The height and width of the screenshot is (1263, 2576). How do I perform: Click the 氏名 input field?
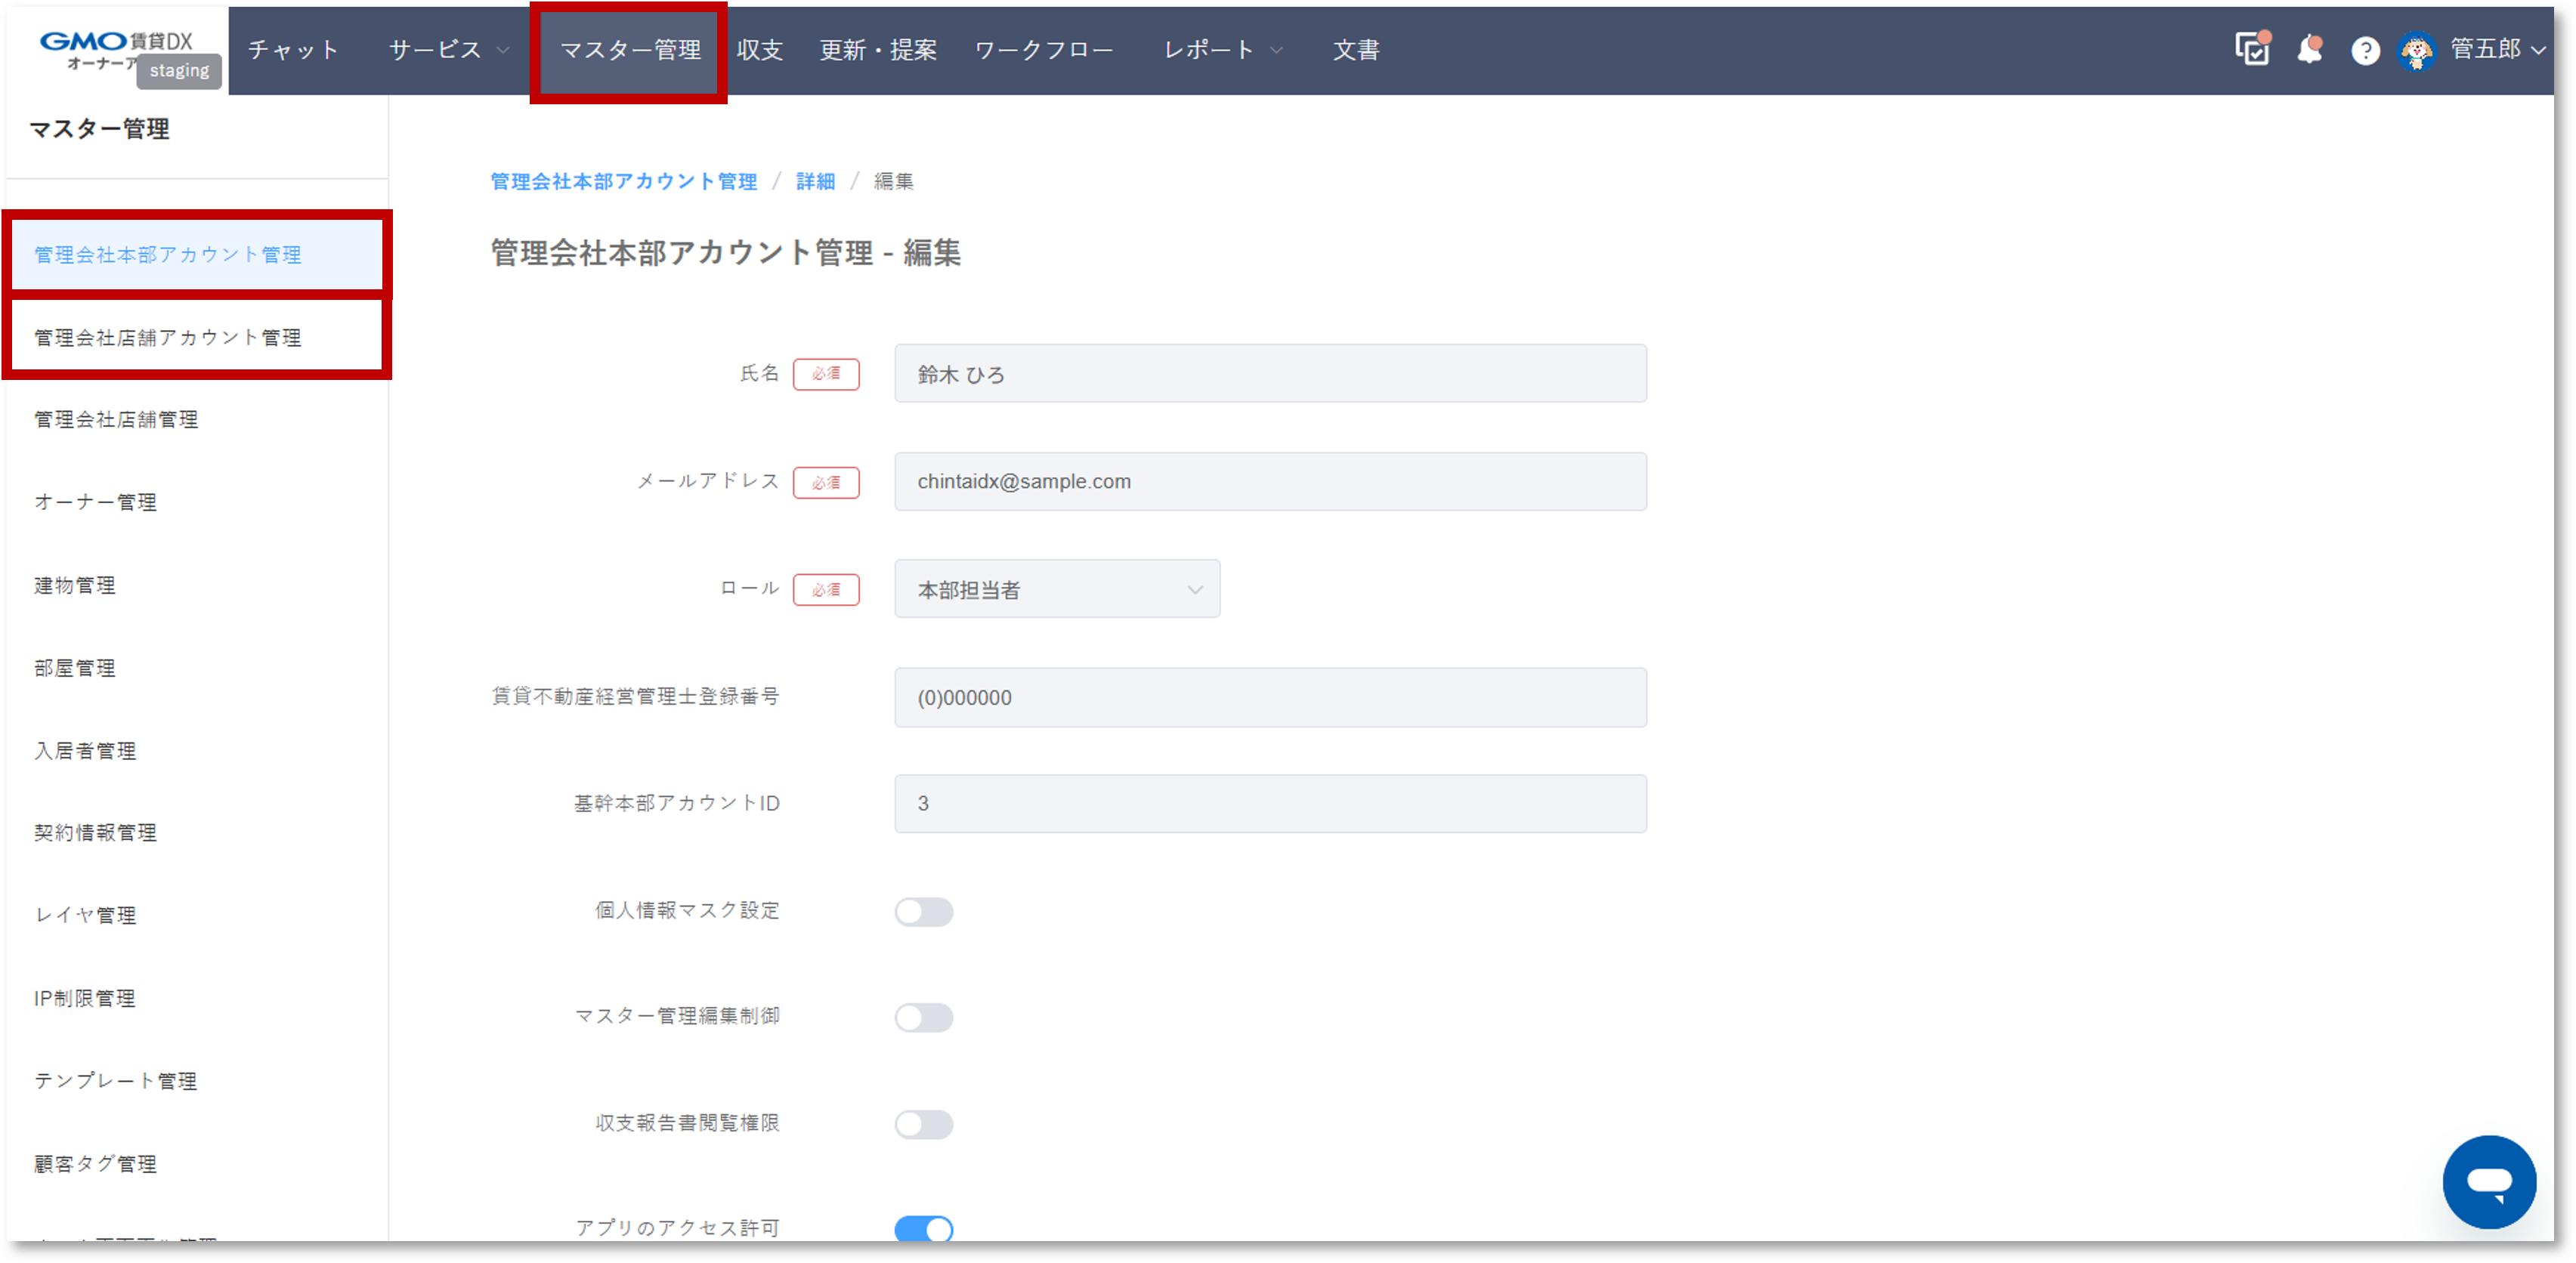click(x=1270, y=374)
